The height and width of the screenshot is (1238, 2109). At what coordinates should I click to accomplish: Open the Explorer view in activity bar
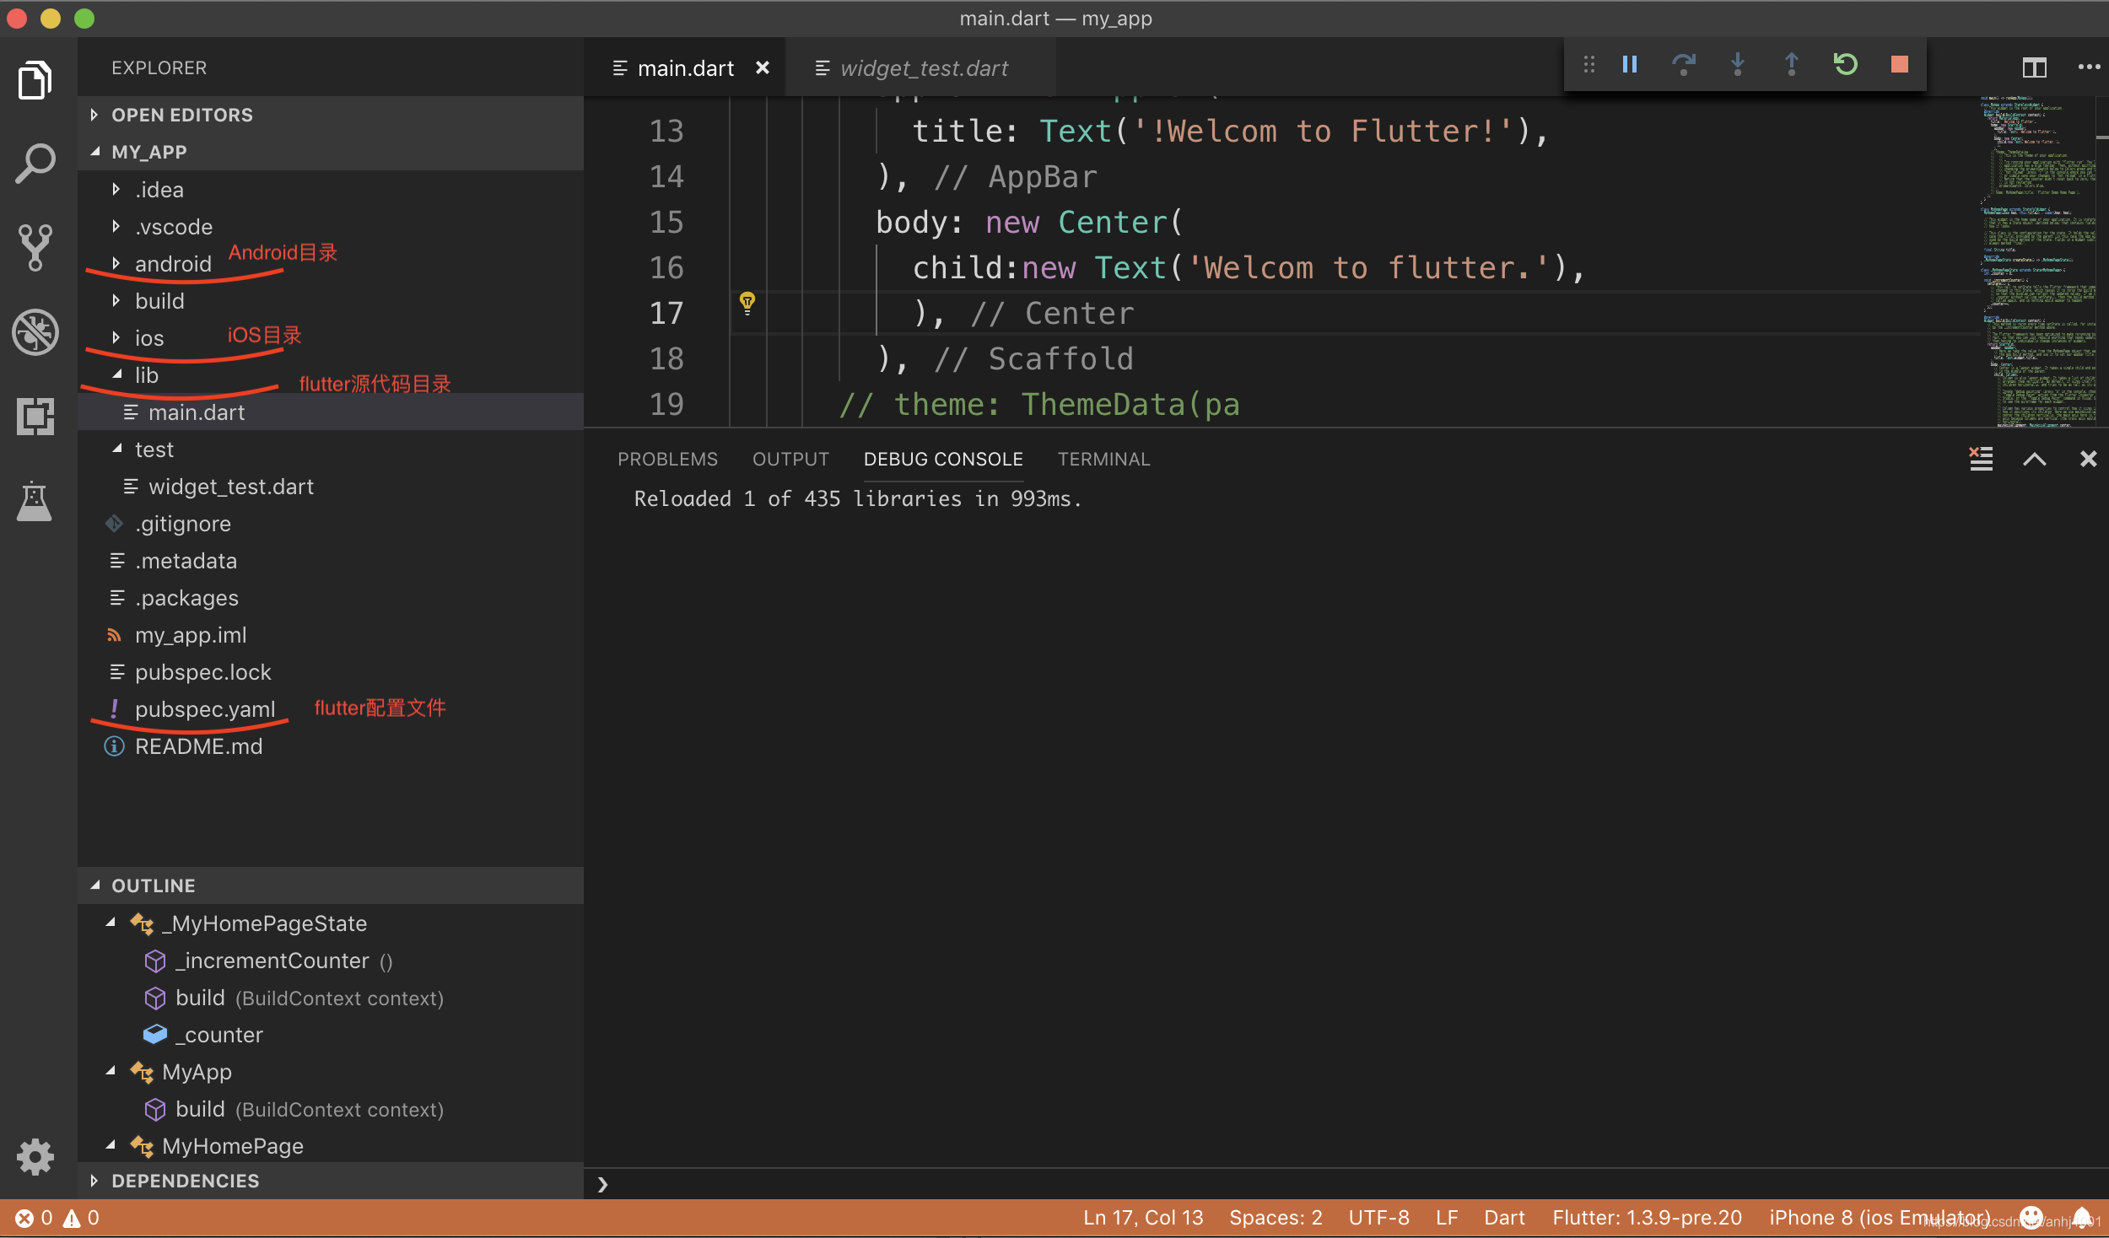35,80
